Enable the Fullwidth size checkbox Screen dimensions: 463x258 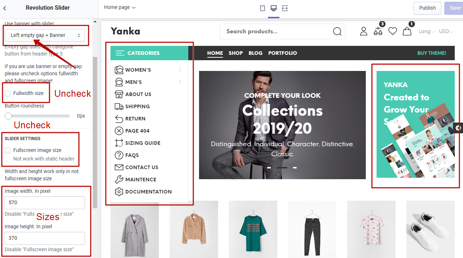(8, 93)
